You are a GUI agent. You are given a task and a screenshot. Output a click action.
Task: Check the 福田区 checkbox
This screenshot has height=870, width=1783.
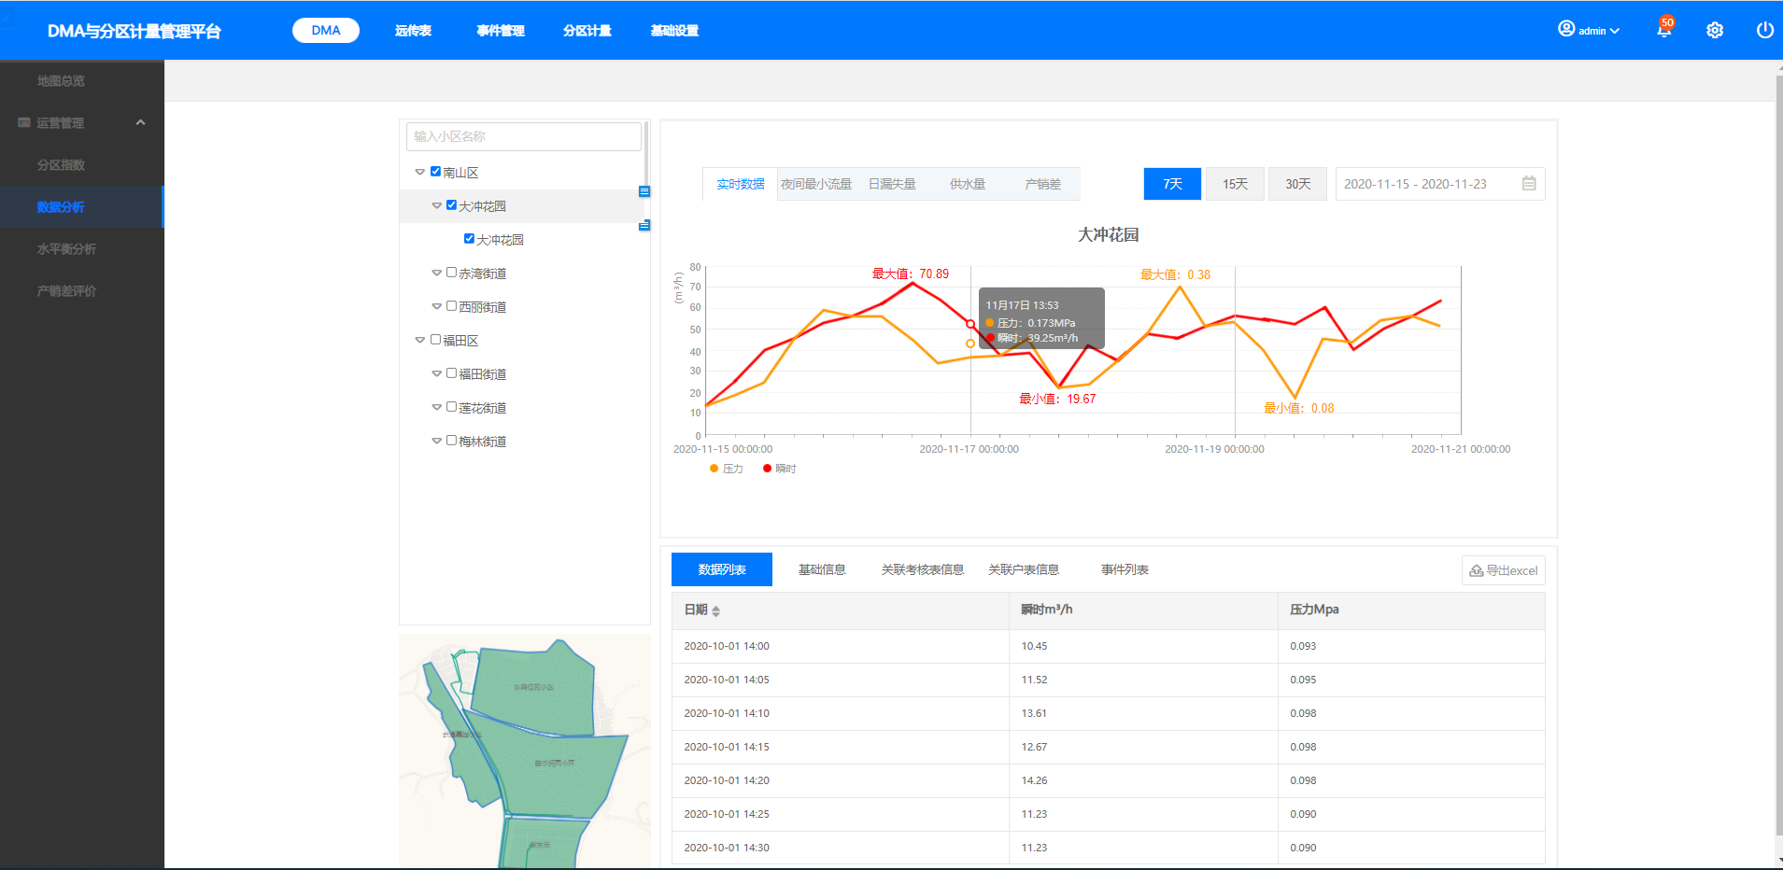tap(435, 340)
